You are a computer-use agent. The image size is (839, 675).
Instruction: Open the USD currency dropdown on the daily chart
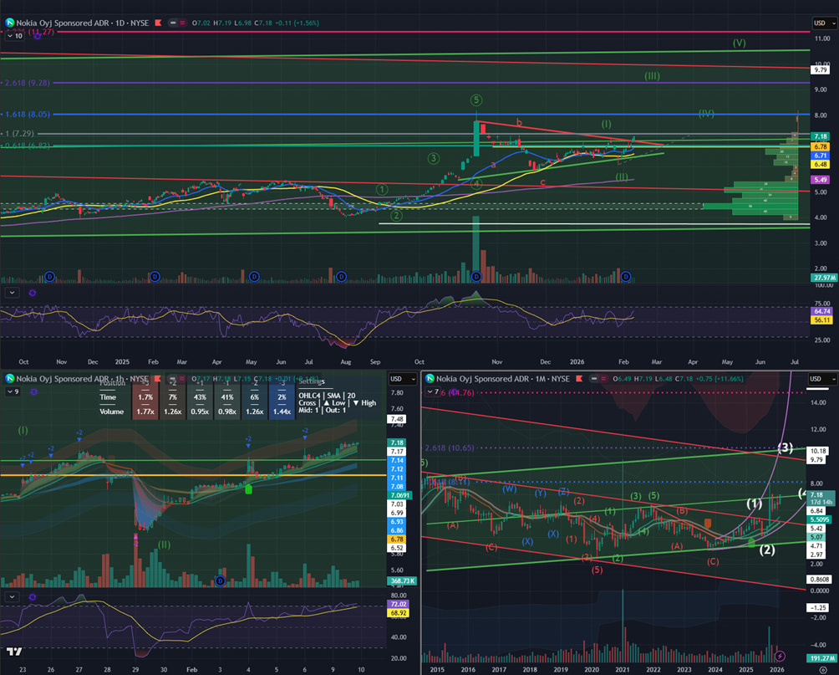[820, 23]
